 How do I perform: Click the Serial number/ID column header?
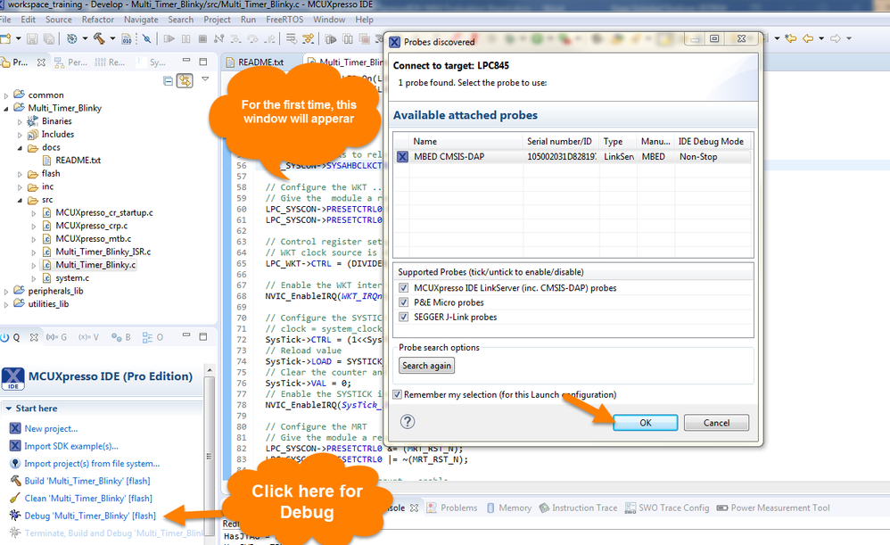561,141
